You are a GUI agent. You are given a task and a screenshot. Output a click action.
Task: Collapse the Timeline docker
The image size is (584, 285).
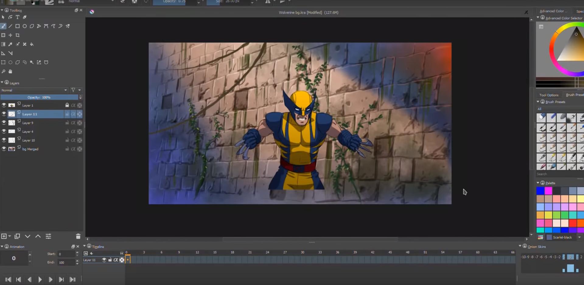[84, 246]
